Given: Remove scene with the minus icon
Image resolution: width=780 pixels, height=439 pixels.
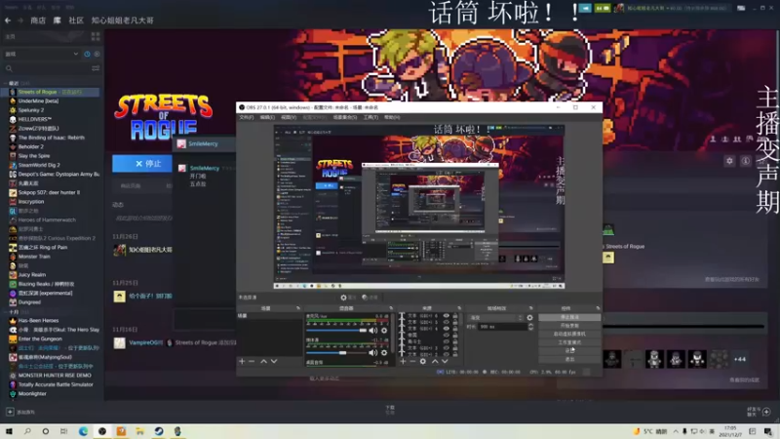Looking at the screenshot, I should (252, 361).
